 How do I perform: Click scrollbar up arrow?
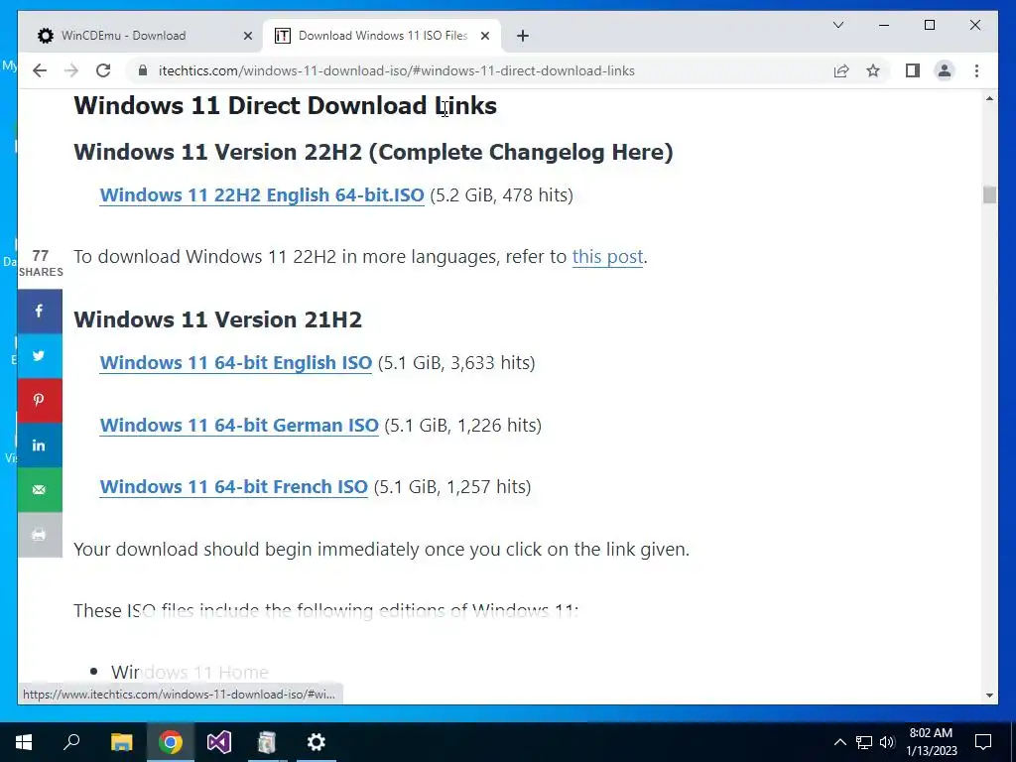989,98
